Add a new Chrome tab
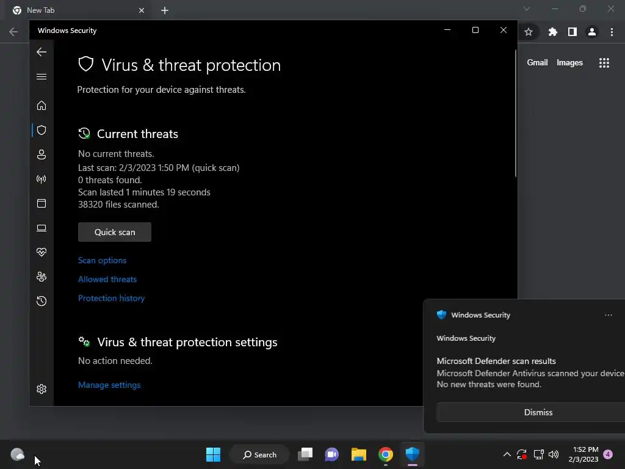 165,10
